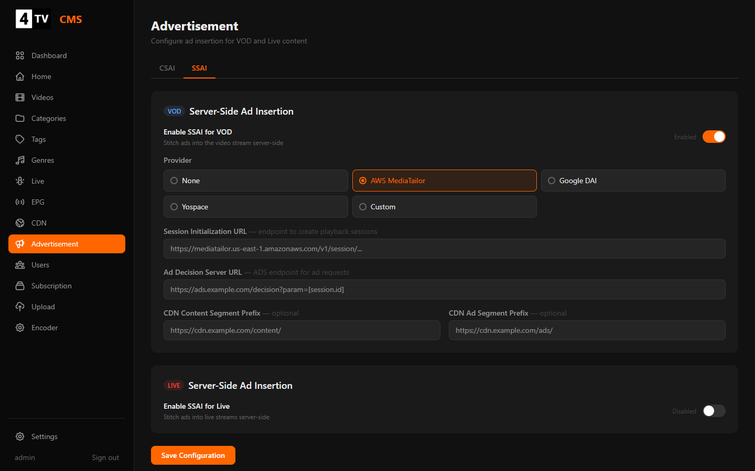Click 'Stitch ads into the video stream server-side'
The image size is (755, 471).
pos(223,143)
